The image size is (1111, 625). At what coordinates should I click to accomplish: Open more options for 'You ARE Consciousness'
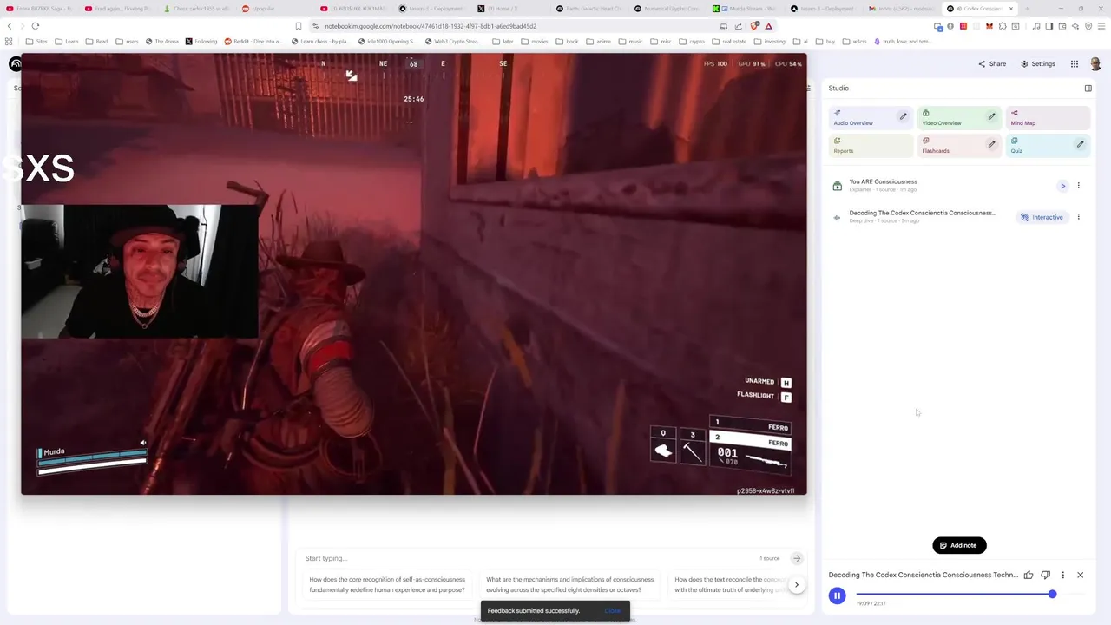[x=1079, y=186]
